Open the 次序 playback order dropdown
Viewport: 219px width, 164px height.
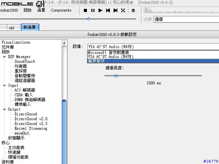pos(186,19)
